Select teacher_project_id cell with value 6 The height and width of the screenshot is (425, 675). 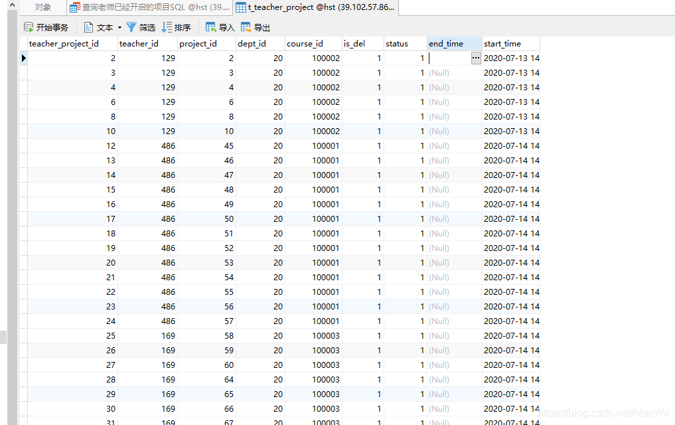tap(72, 102)
